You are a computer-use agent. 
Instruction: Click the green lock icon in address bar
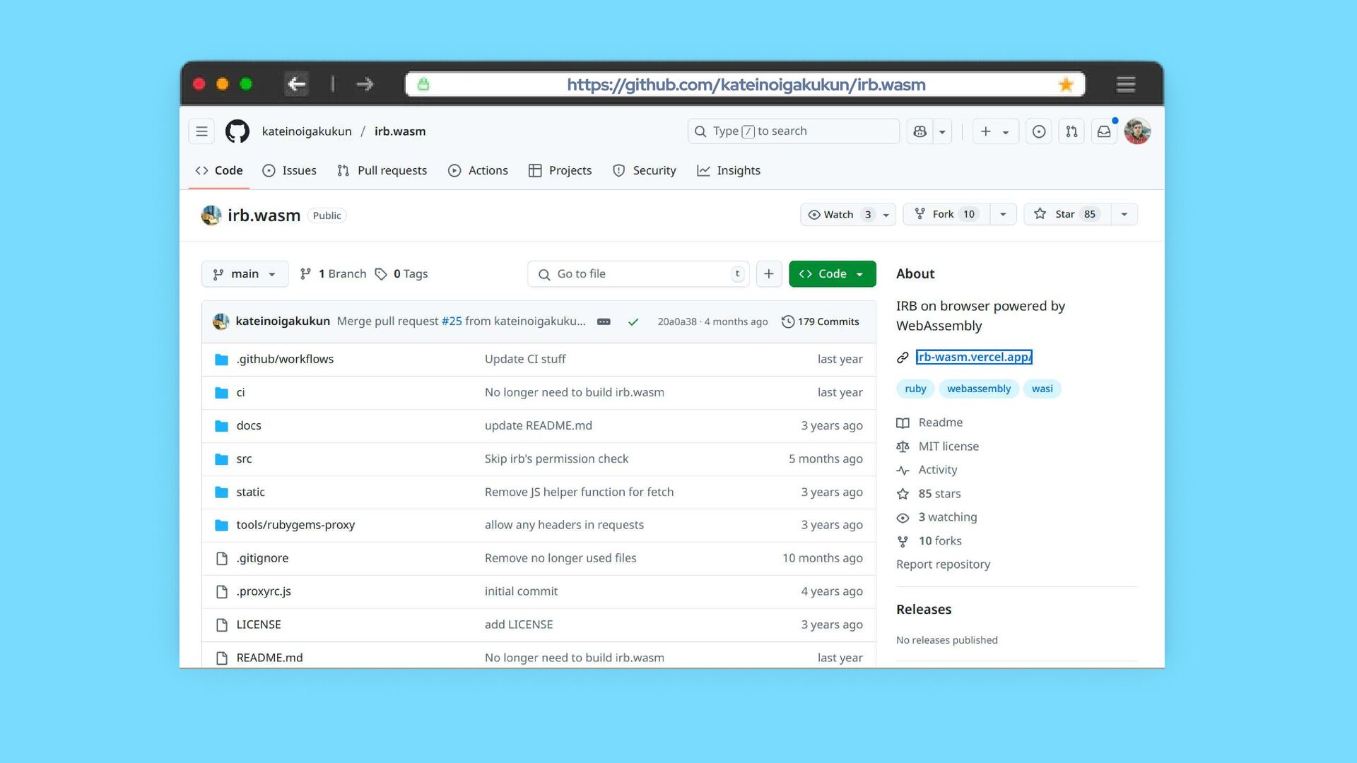(423, 85)
